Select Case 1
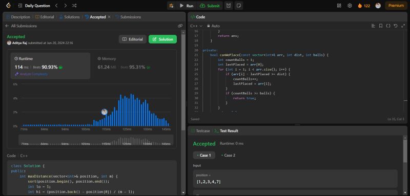Image resolution: width=410 pixels, height=196 pixels. coord(204,155)
